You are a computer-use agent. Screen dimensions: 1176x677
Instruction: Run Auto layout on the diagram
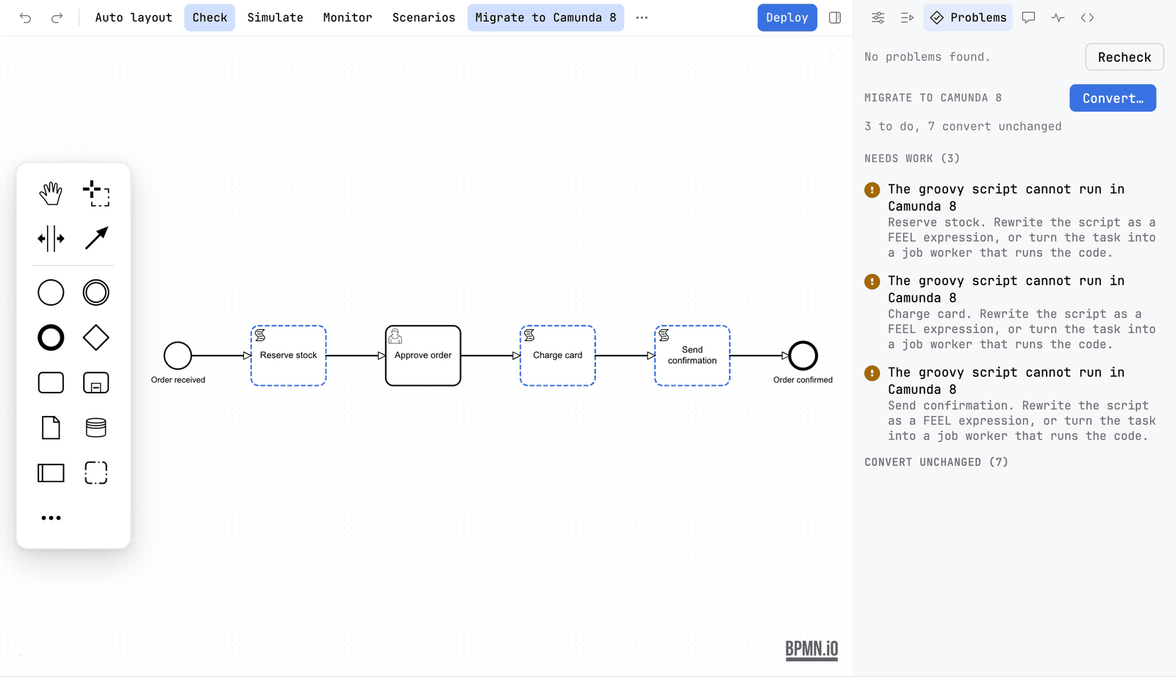(x=134, y=18)
